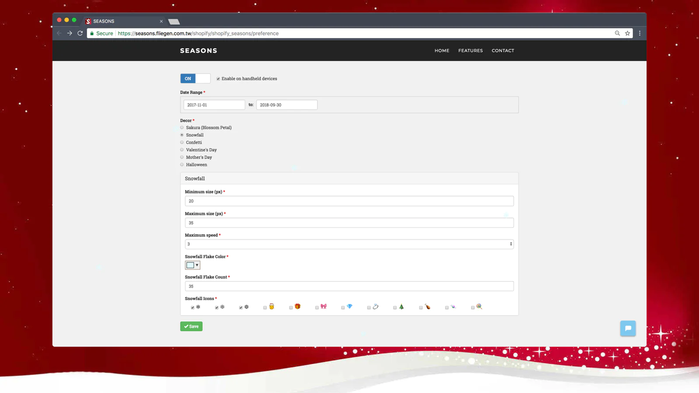Click the zoom magnifier icon in address bar
Screen dimensions: 699x393
coord(617,33)
